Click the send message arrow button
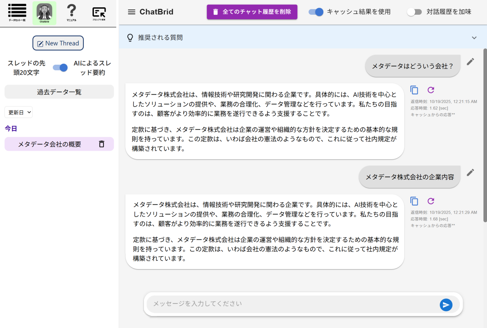Image resolution: width=487 pixels, height=328 pixels. coord(446,305)
